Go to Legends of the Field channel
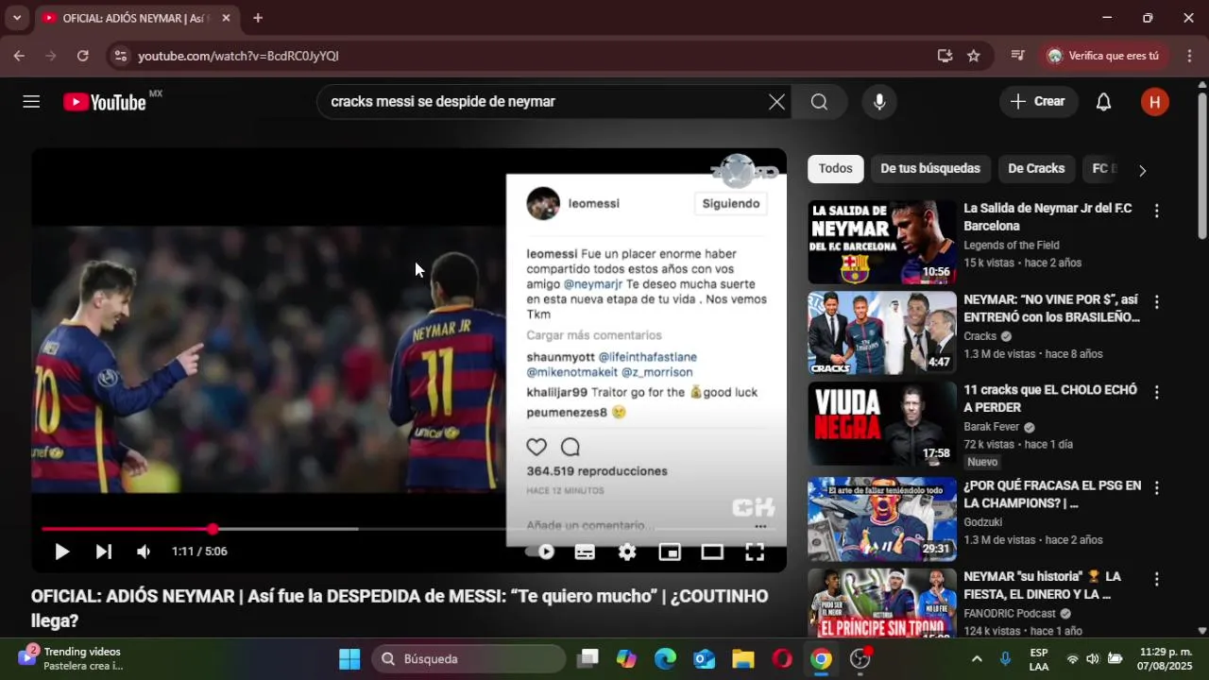This screenshot has height=680, width=1209. tap(1011, 246)
